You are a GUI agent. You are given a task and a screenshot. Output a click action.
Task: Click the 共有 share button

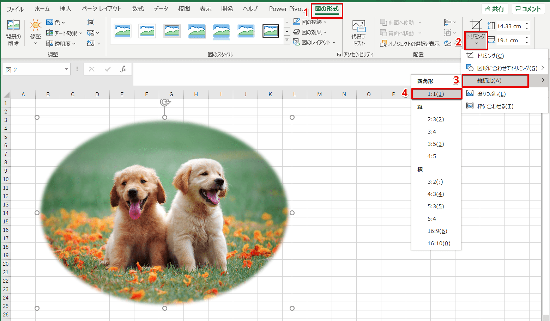point(495,9)
